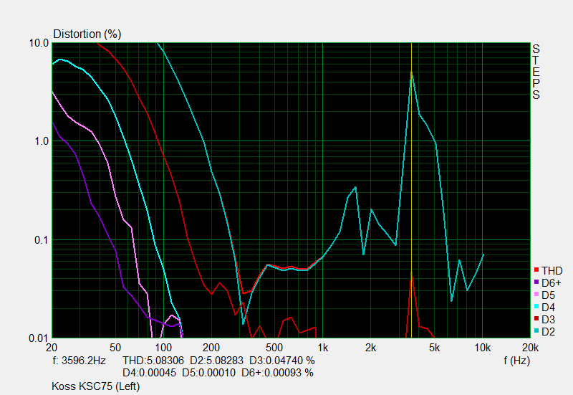Click the '5k' x-axis frequency label
Screen dimensions: 573x395
[434, 348]
